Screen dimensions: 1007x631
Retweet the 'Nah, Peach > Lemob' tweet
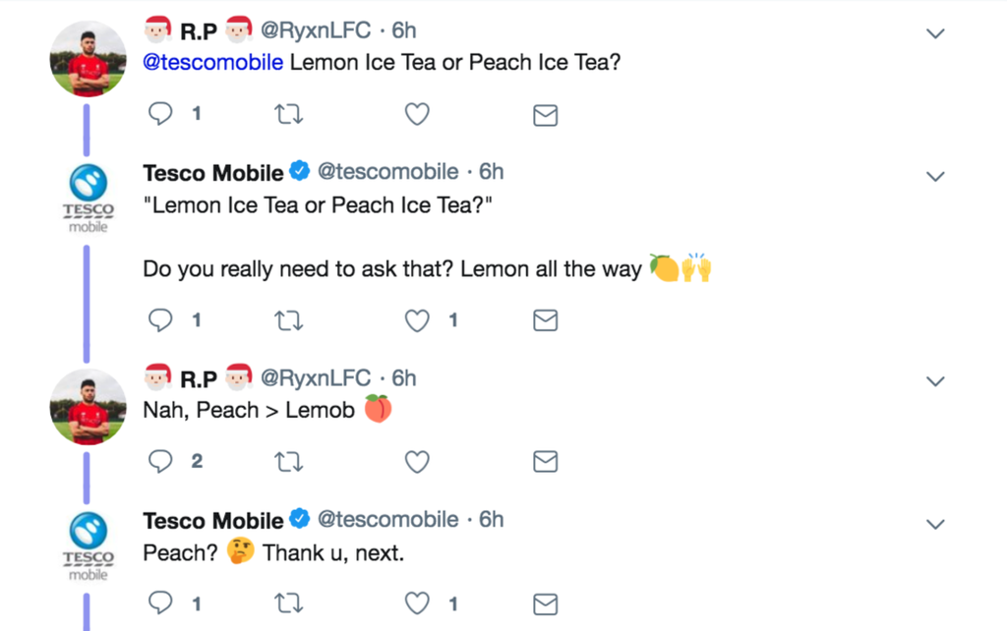288,461
